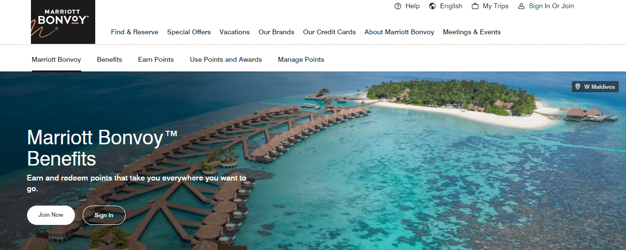Image resolution: width=626 pixels, height=250 pixels.
Task: Switch to the Earn Points tab
Action: tap(156, 60)
